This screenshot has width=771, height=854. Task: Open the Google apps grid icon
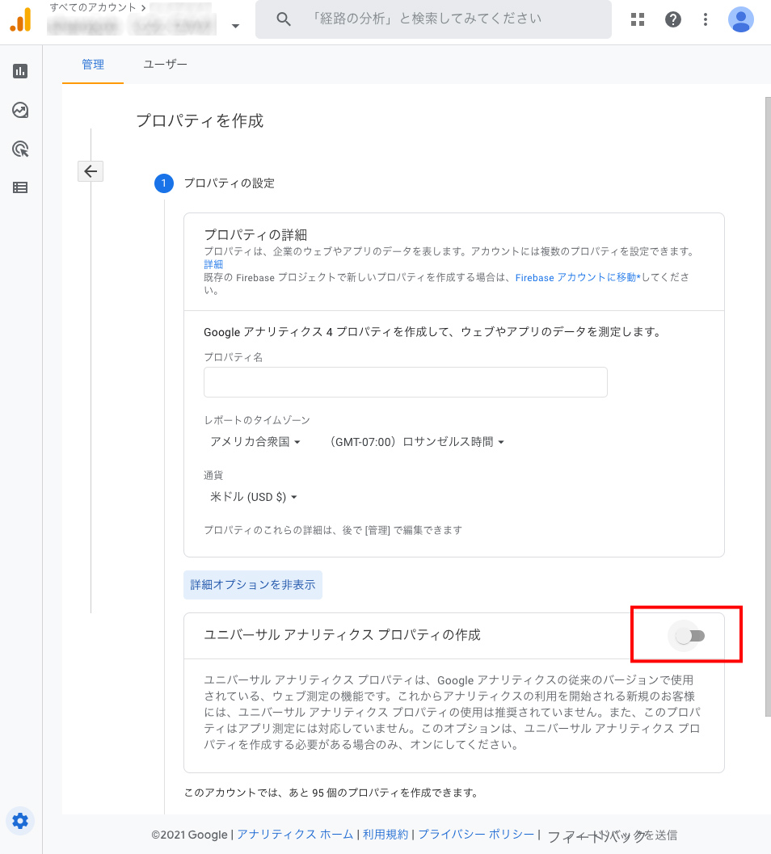[x=638, y=19]
